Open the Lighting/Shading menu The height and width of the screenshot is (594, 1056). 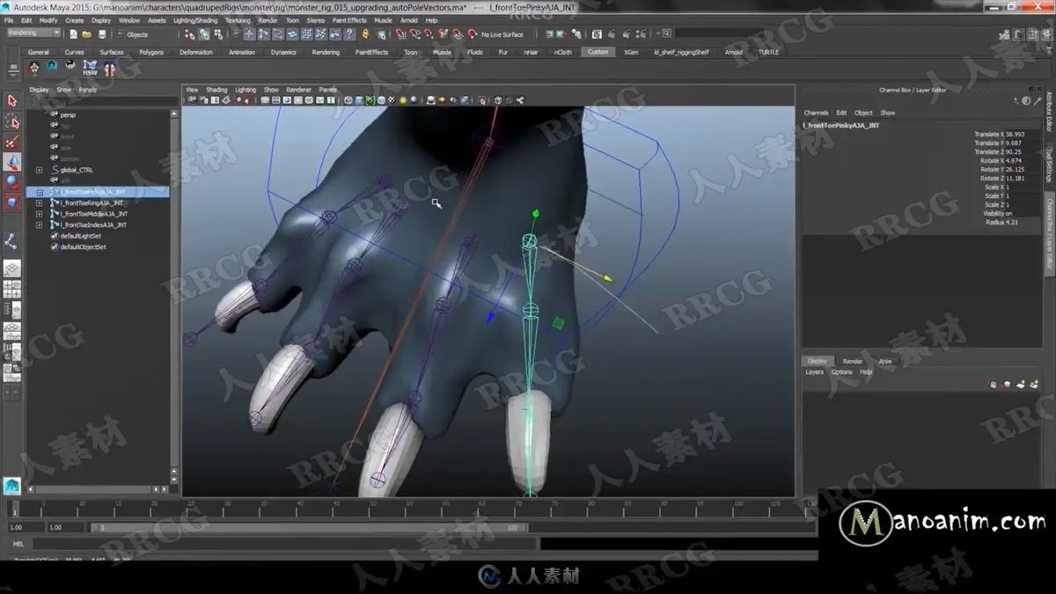coord(195,20)
